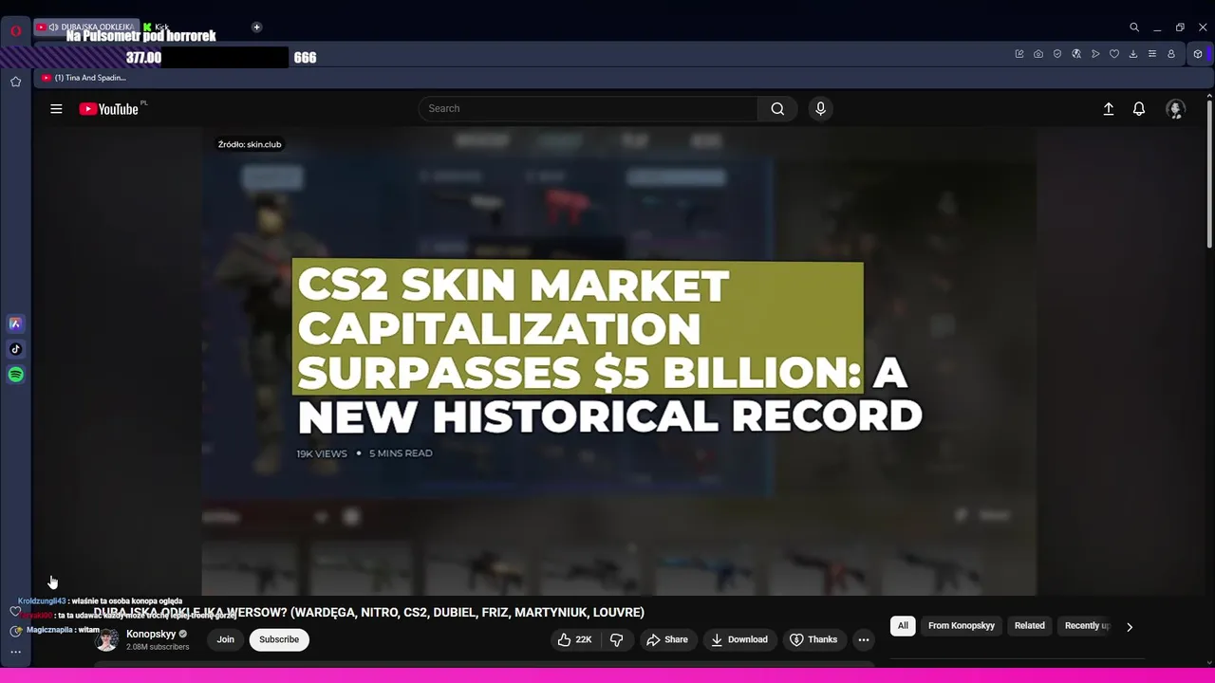Click the YouTube search magnifier button
The image size is (1215, 683).
tap(777, 108)
